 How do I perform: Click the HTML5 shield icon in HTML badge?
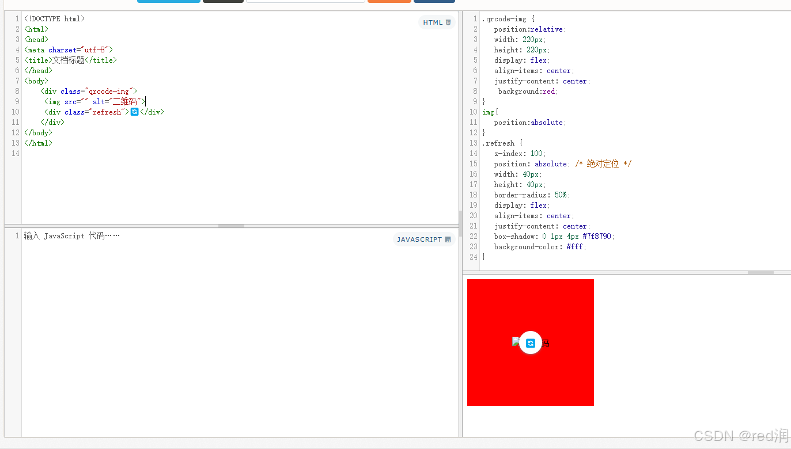(x=448, y=22)
